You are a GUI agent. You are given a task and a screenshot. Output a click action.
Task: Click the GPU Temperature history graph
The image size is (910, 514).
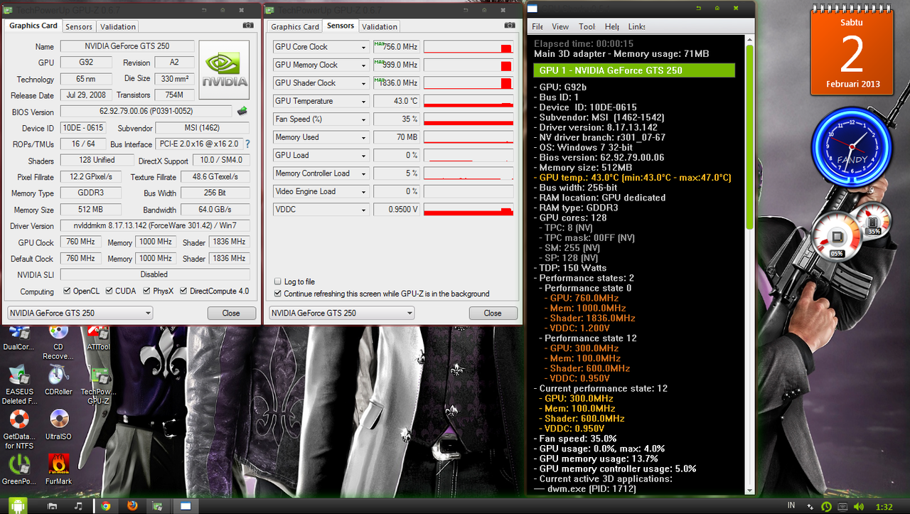(469, 101)
